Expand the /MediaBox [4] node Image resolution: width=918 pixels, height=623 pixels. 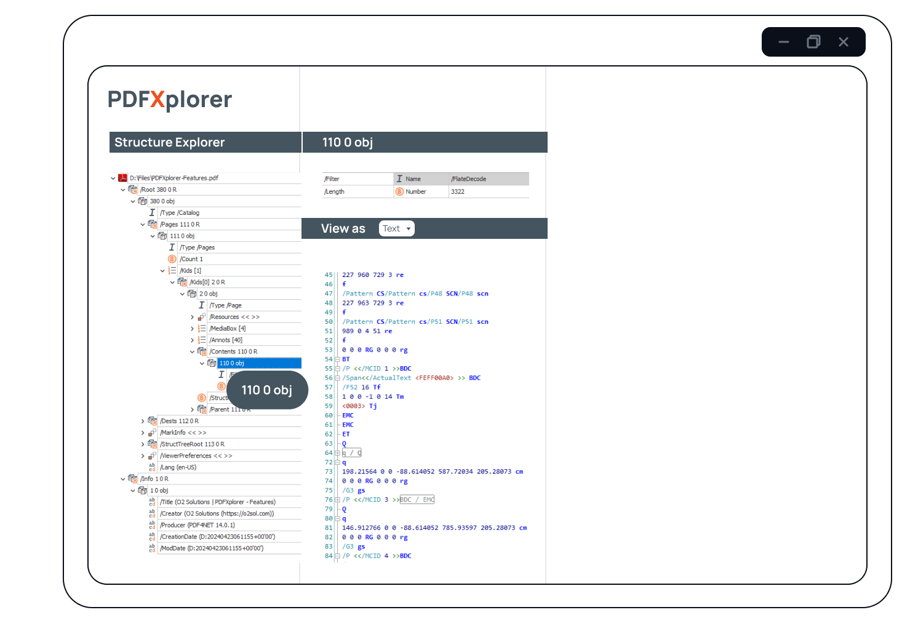pos(192,329)
